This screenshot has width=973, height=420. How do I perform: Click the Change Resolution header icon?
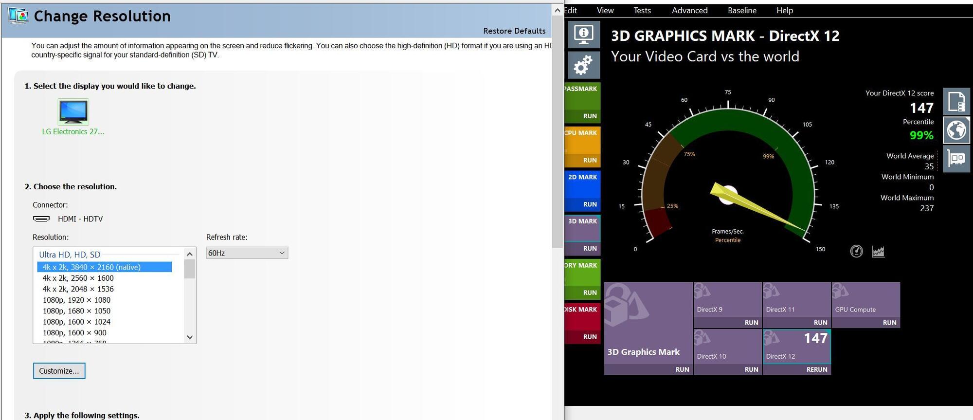click(18, 16)
